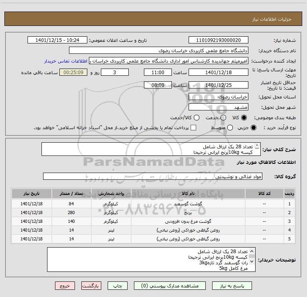Viewport: 307px width, 297px height.
Task: Choose جزیی purchase process type
Action: [253, 128]
